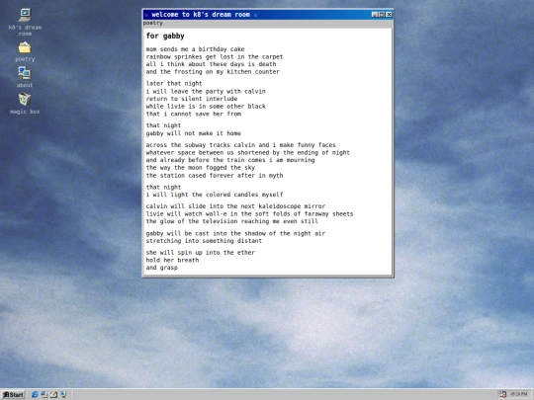Click the line 'hold her breath'
Screen dimensions: 534x400
pos(172,260)
